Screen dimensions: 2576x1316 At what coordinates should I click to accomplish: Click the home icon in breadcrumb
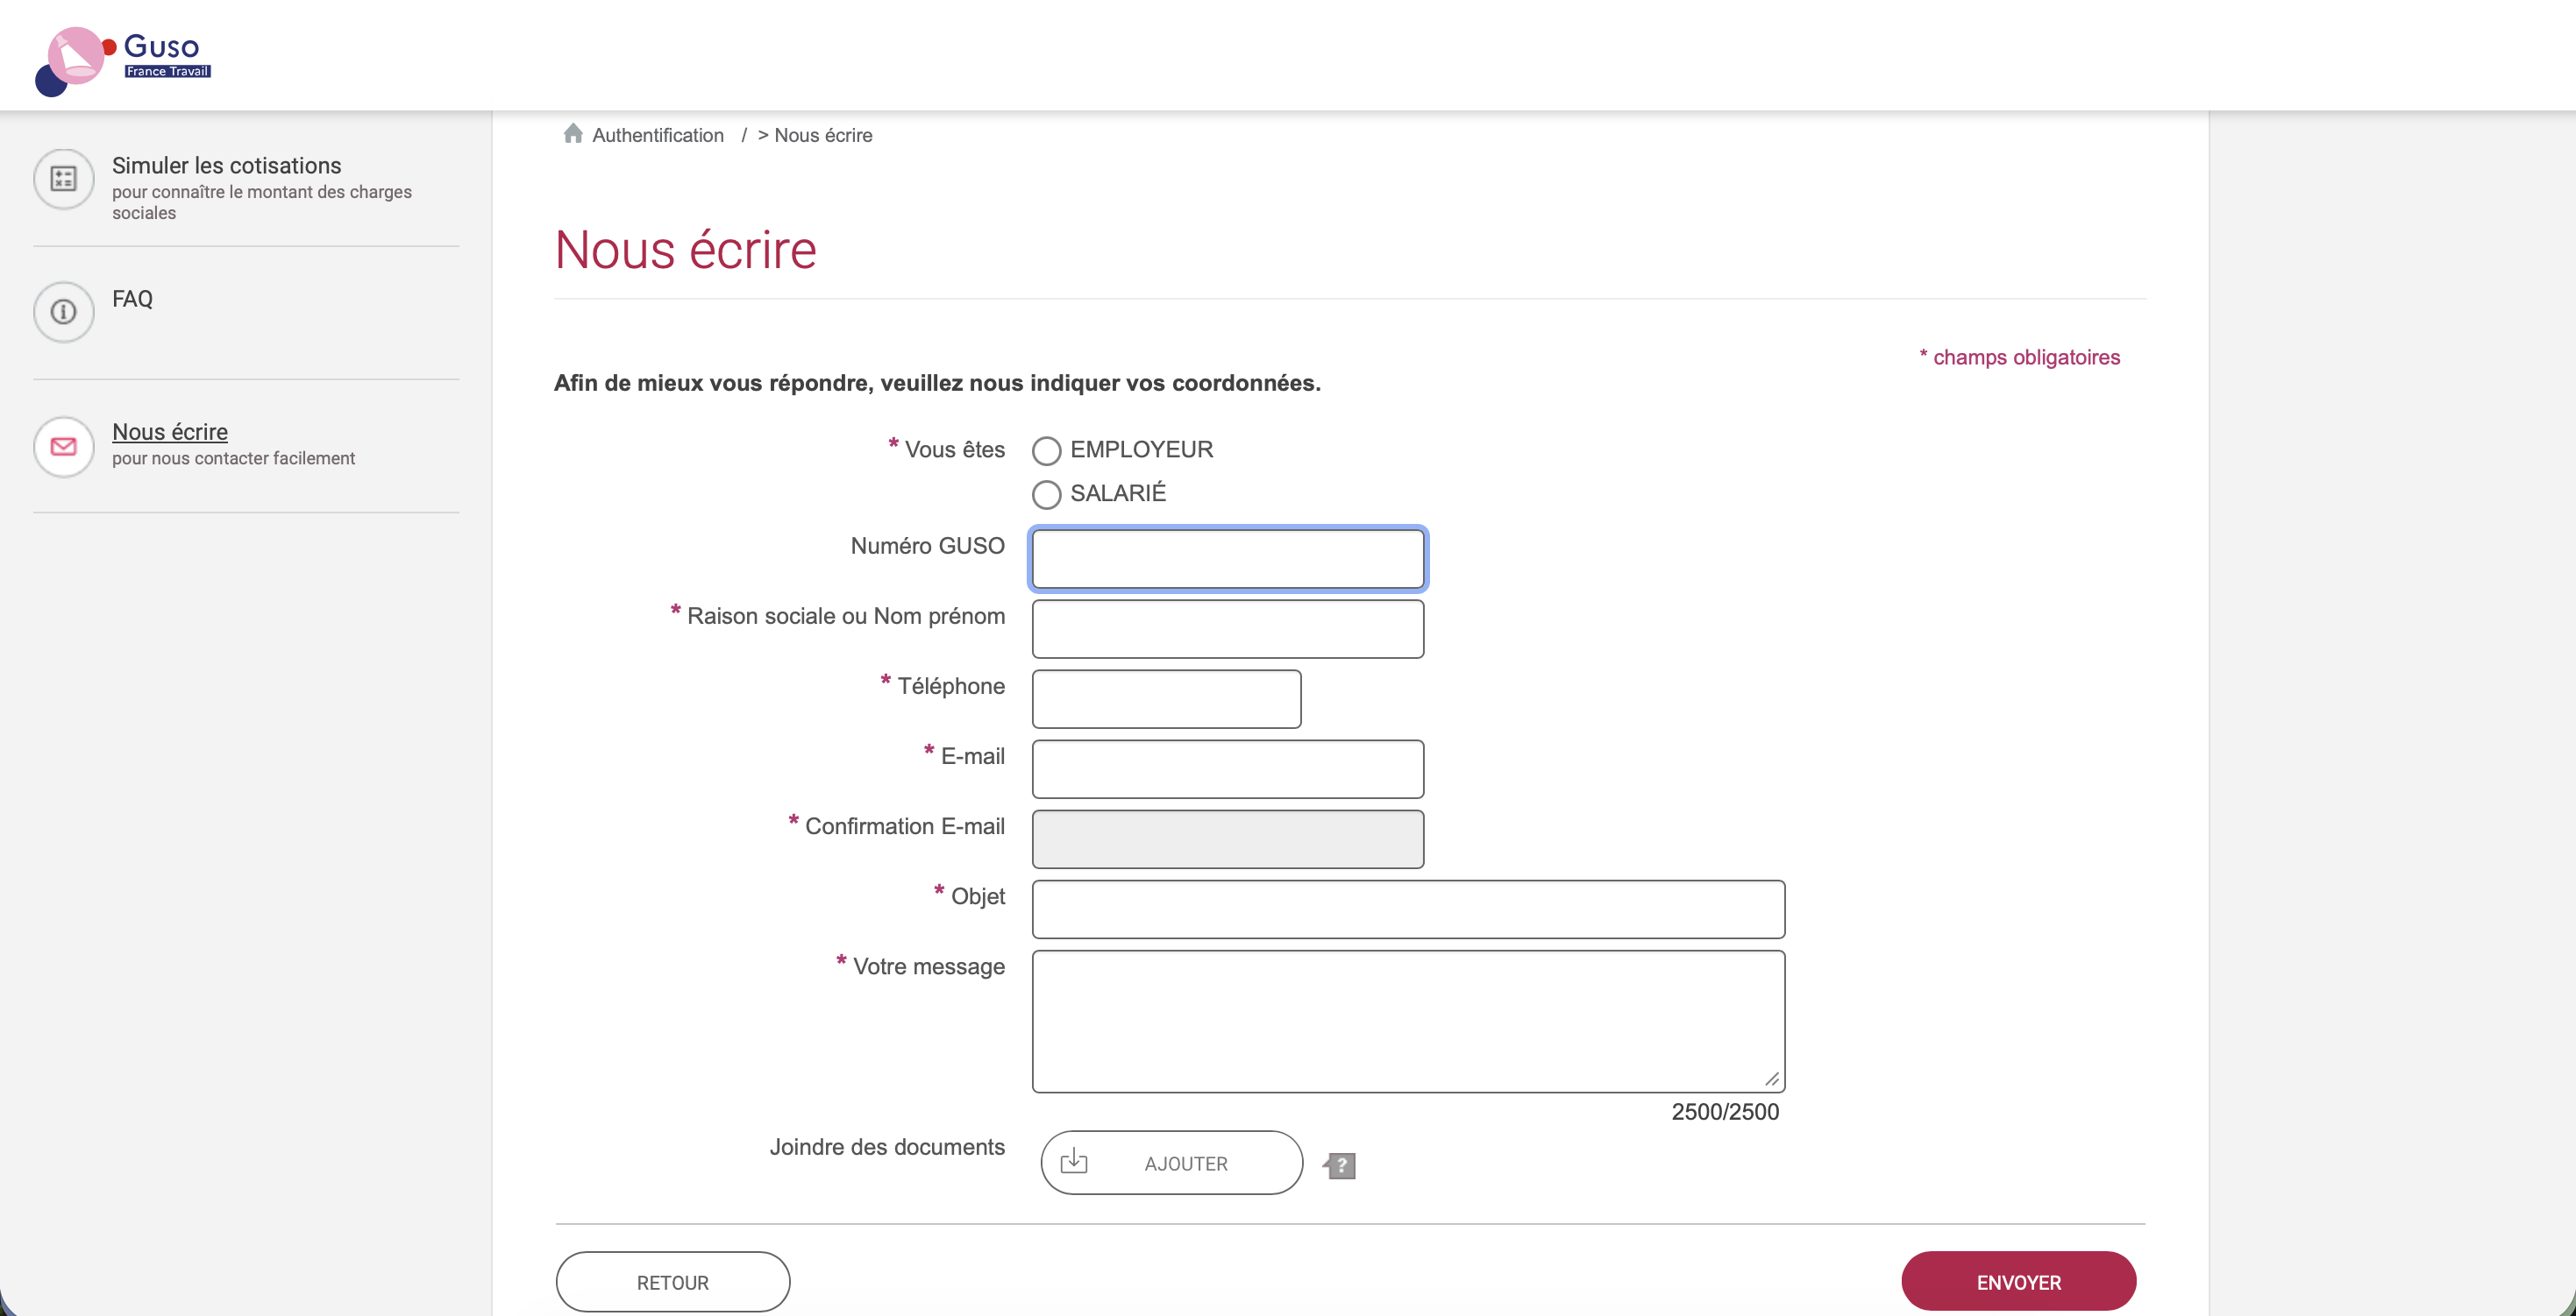[x=573, y=134]
